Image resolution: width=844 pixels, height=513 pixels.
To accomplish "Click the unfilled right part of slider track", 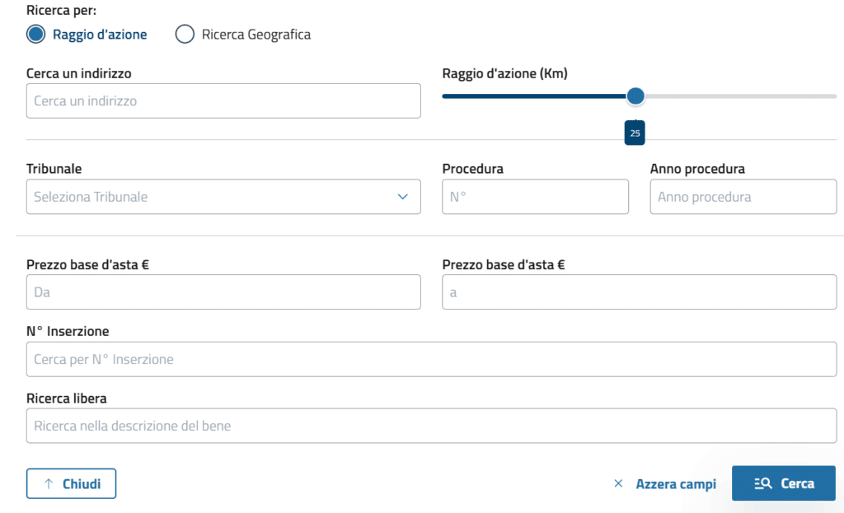I will (742, 96).
